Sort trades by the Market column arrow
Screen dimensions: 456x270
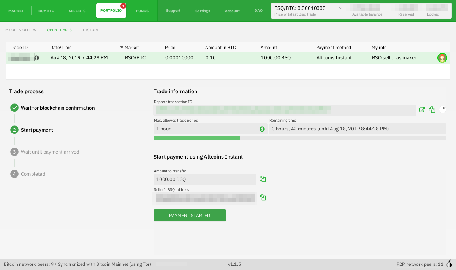(x=122, y=48)
